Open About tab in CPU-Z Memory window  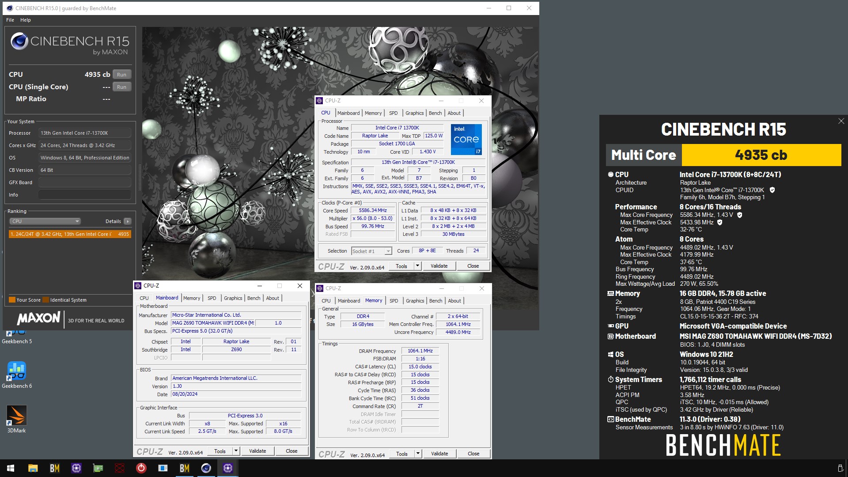tap(454, 301)
